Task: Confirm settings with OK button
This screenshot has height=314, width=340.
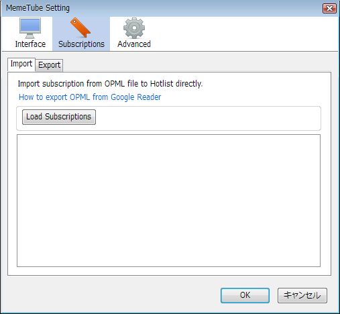Action: pyautogui.click(x=245, y=295)
